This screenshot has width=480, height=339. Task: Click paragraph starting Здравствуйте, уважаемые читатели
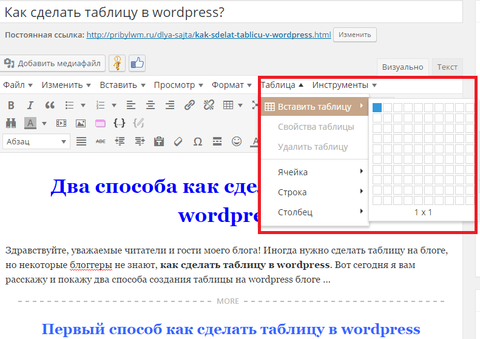227,265
